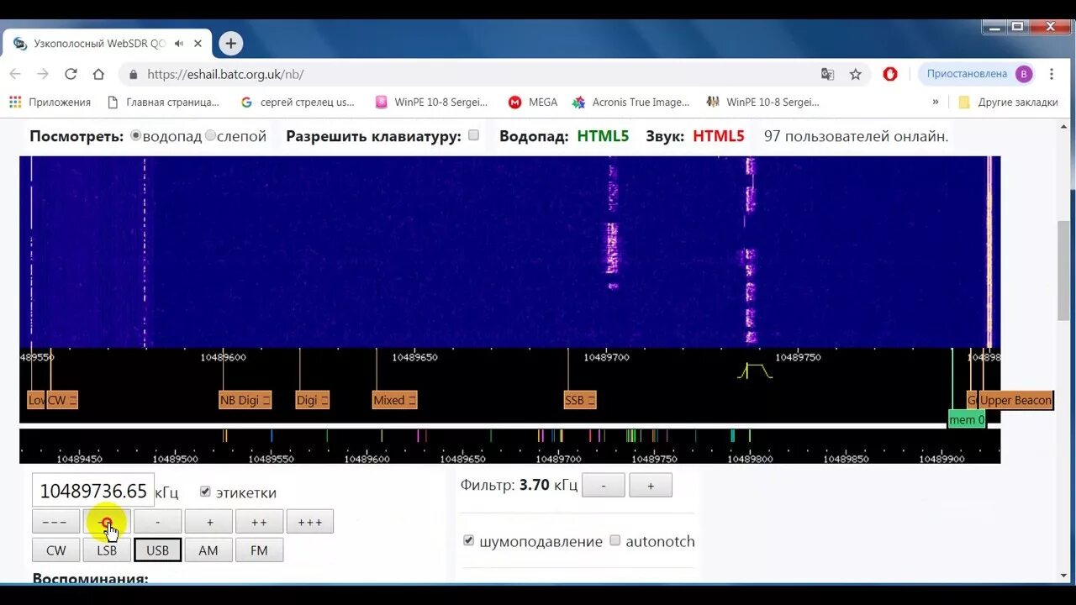
Task: Enable the Разрешить клавиатуру checkbox
Action: [x=473, y=135]
